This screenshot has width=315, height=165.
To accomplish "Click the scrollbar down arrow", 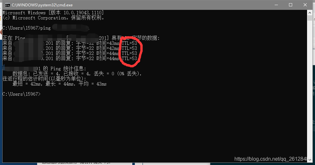I will 310,160.
